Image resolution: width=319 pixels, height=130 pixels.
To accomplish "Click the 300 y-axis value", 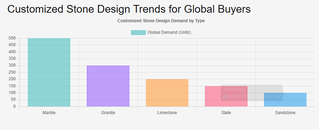I will pos(12,66).
